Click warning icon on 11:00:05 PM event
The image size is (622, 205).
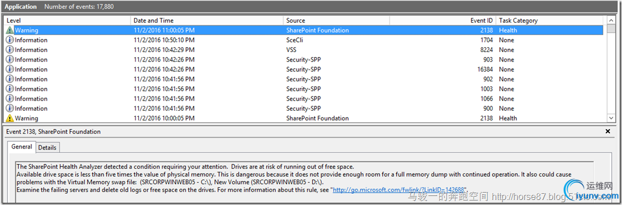pyautogui.click(x=10, y=30)
